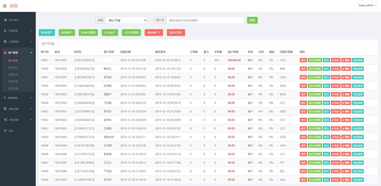This screenshot has height=186, width=381.
Task: Click 修改 pencil button for 张秀菊
Action: click(x=336, y=86)
